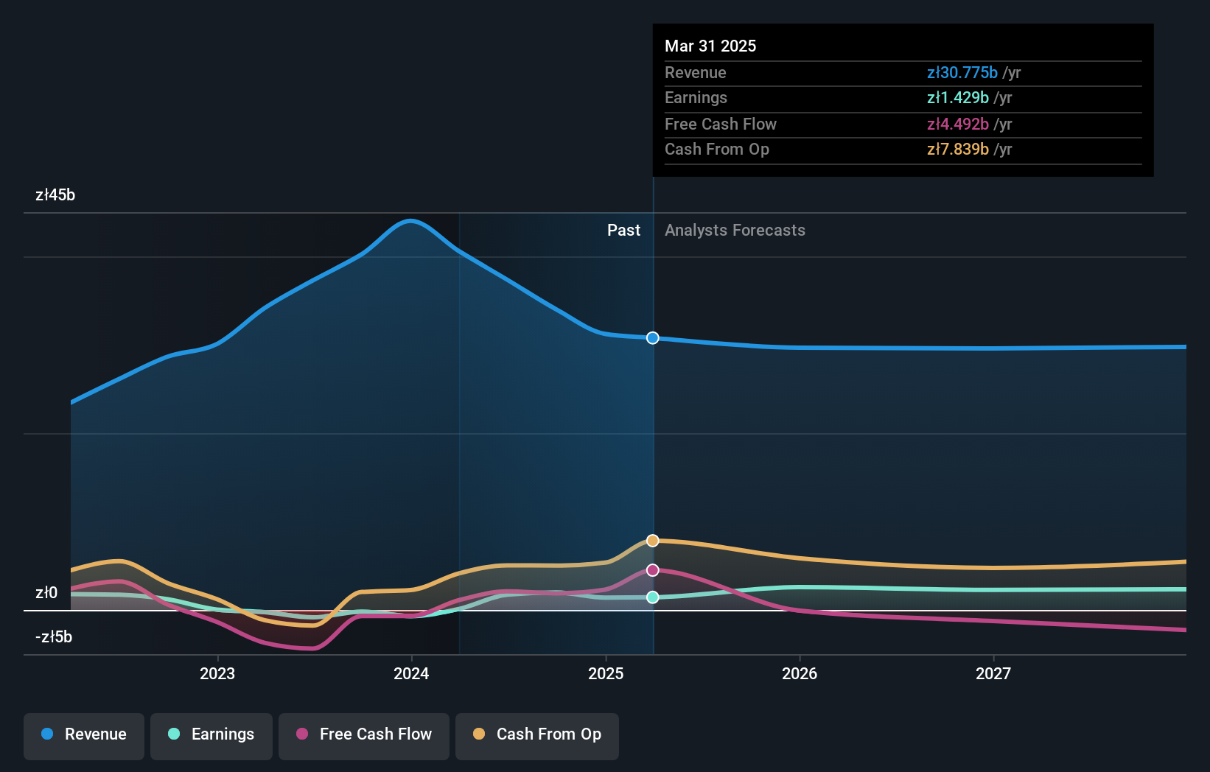The image size is (1210, 772).
Task: Click the Analysts Forecasts label
Action: 735,230
